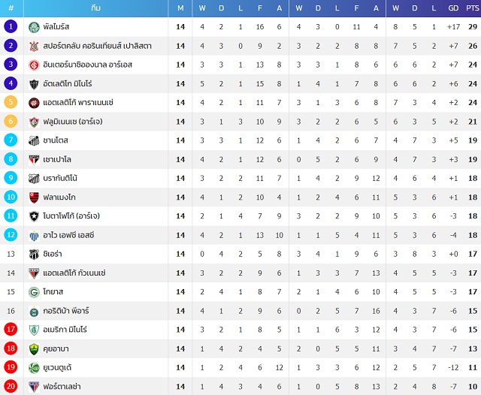481x395 pixels.
Task: Click the São Paulo crest icon
Action: coord(34,160)
